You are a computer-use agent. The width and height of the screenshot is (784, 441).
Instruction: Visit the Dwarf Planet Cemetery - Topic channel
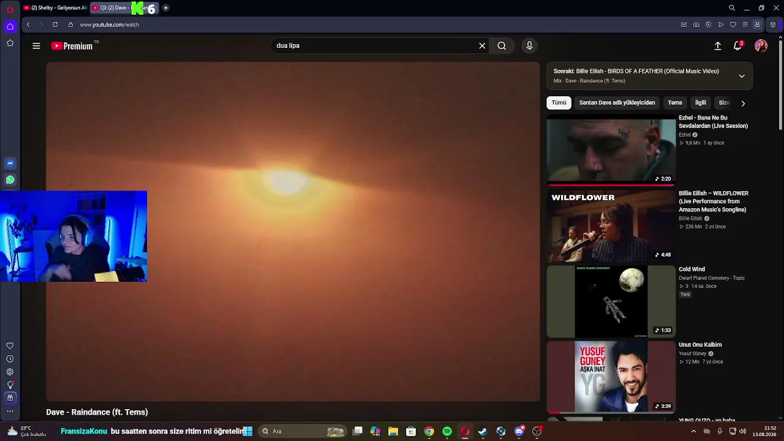712,278
